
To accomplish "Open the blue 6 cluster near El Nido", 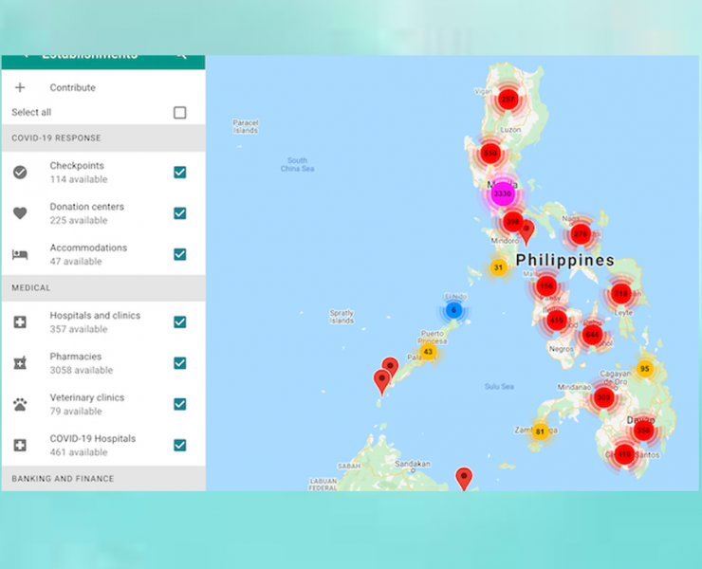I will coord(453,310).
